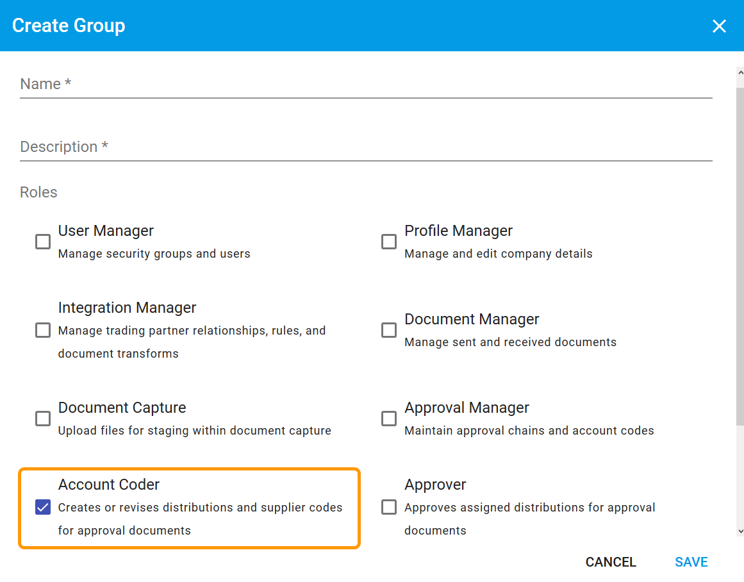Click the Create Group title bar
The width and height of the screenshot is (744, 582).
[x=69, y=26]
